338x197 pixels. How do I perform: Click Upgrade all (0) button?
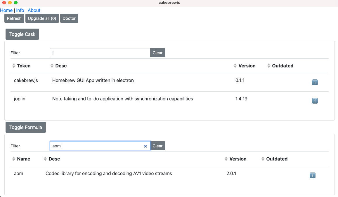point(42,18)
